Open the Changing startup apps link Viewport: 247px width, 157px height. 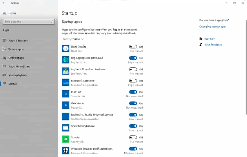(x=213, y=27)
